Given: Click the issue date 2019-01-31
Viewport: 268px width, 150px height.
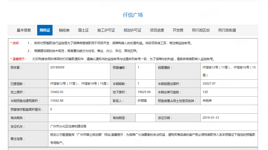Looking at the screenshot, I should tap(211, 118).
